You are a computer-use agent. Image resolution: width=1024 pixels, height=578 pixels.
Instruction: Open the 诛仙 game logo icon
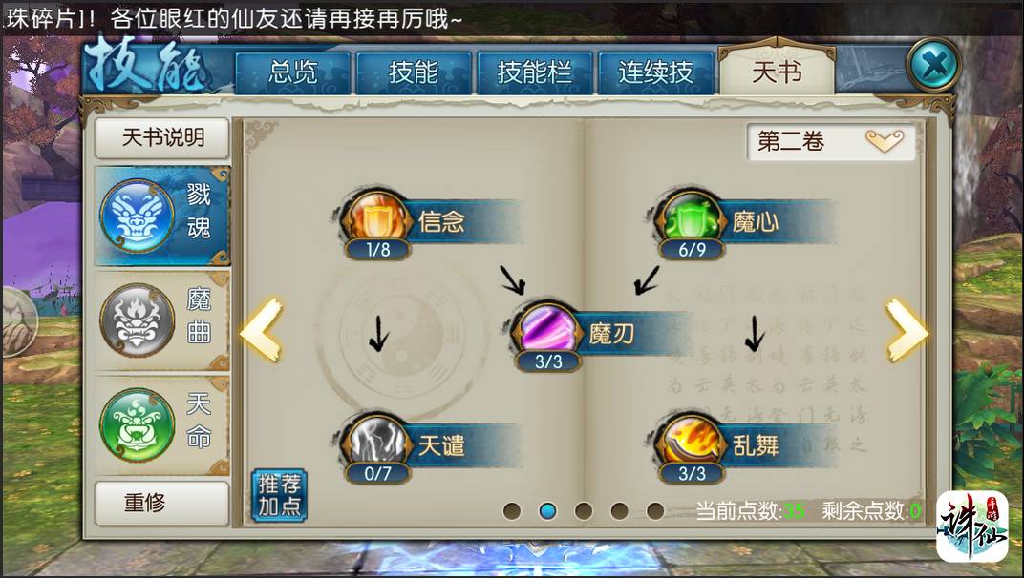pos(971,526)
